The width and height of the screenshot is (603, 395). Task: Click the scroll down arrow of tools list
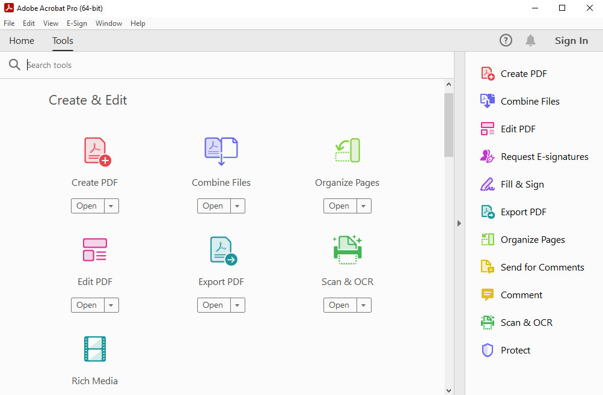[448, 390]
